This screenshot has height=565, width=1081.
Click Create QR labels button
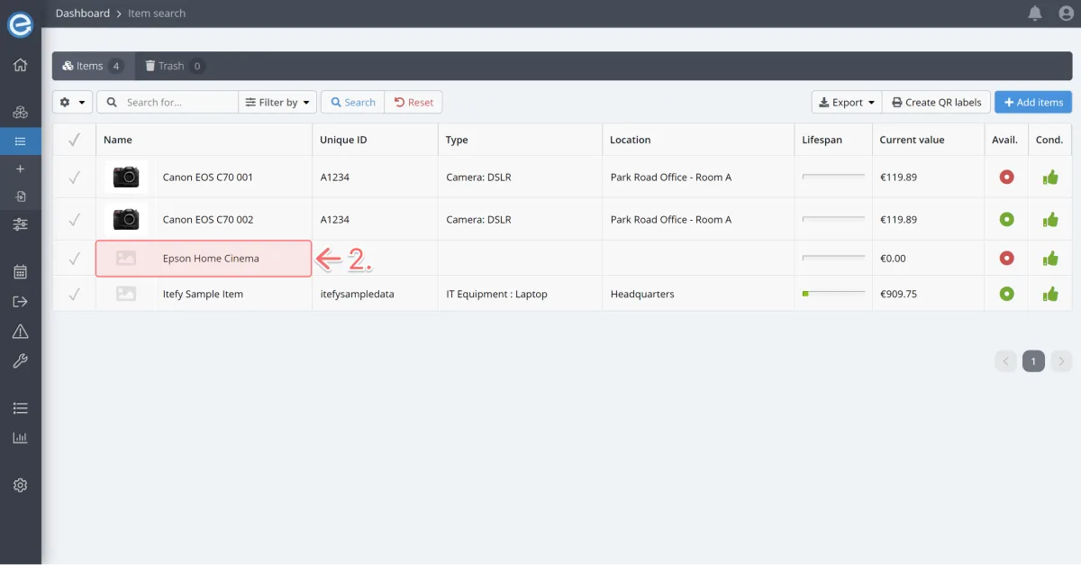[937, 102]
